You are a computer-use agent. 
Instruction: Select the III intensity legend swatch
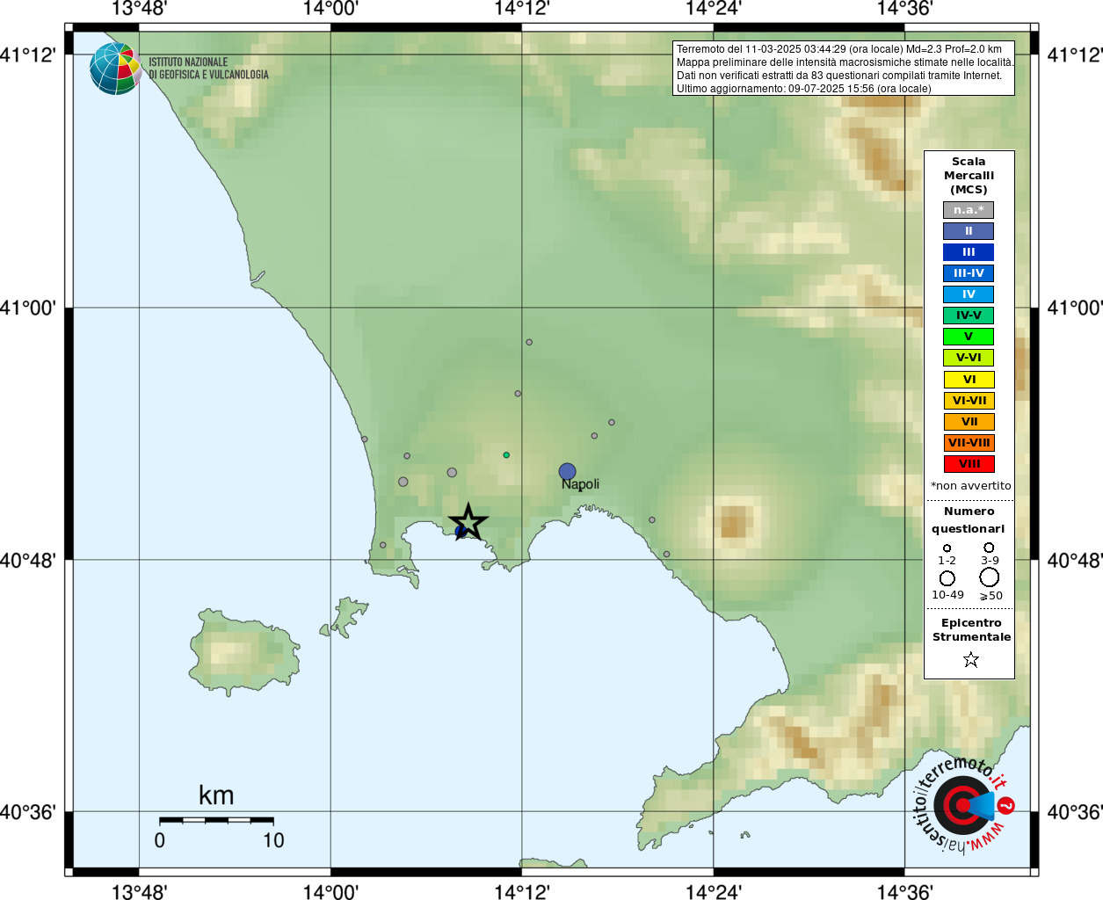pos(969,252)
